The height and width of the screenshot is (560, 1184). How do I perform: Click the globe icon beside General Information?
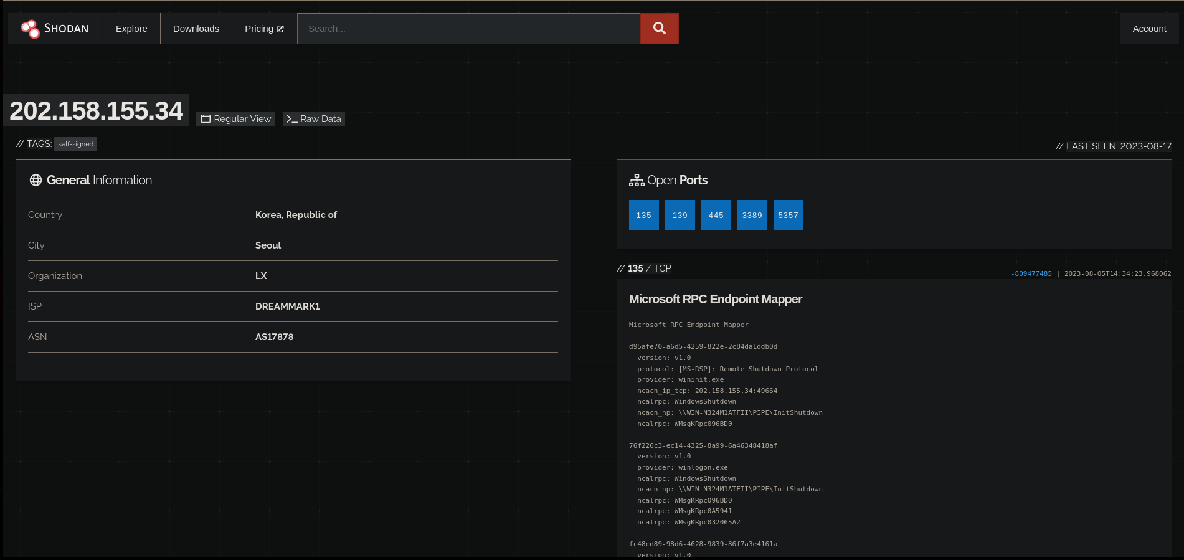pyautogui.click(x=36, y=180)
